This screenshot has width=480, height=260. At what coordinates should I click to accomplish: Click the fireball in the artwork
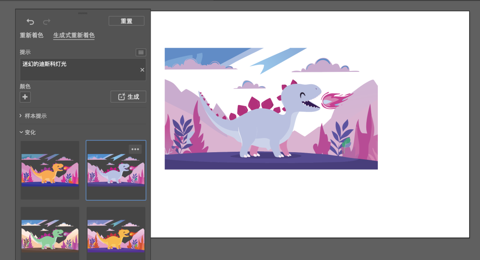pyautogui.click(x=336, y=100)
